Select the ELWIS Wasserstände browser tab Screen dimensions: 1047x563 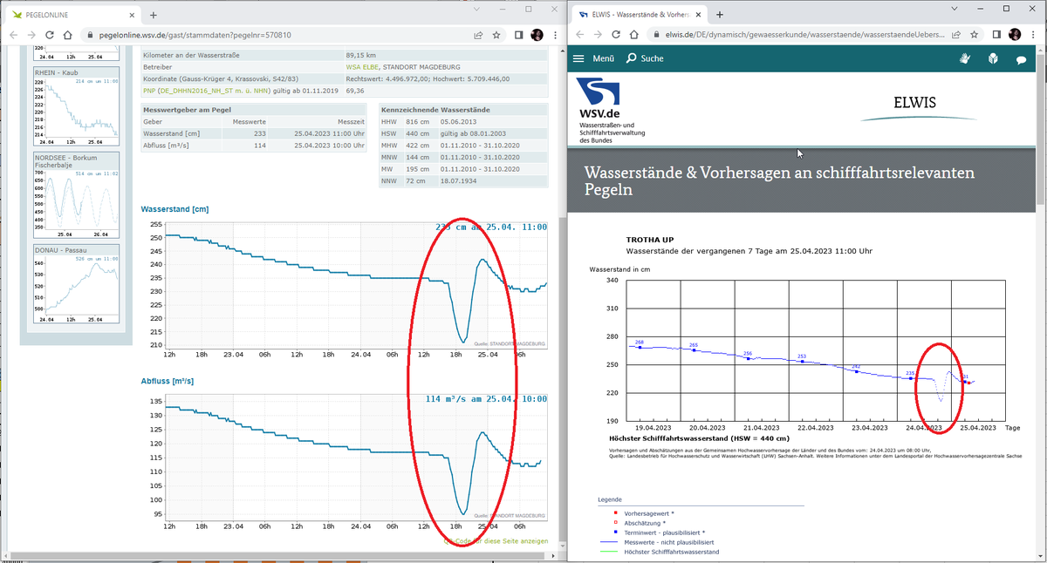click(639, 15)
